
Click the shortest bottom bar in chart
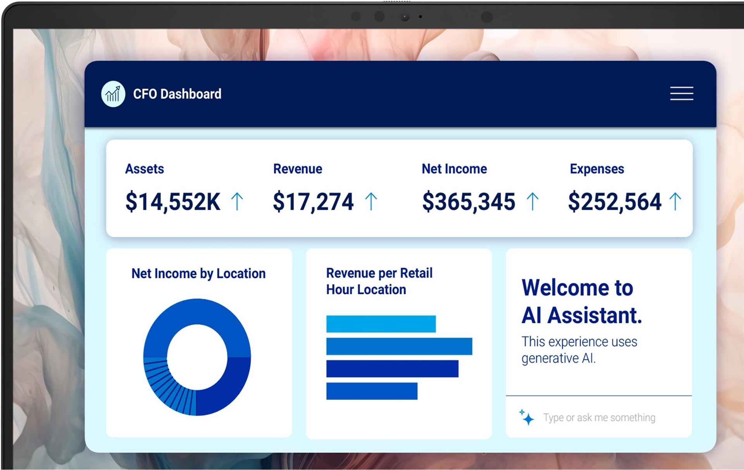point(372,391)
